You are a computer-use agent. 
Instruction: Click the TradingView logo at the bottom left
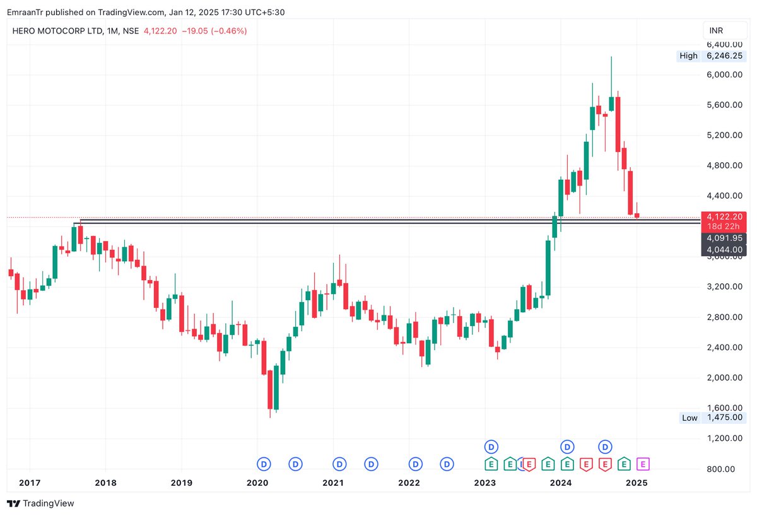click(x=40, y=503)
